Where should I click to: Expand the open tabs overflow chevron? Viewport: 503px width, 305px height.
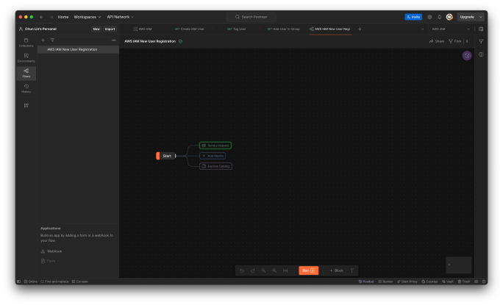(422, 29)
